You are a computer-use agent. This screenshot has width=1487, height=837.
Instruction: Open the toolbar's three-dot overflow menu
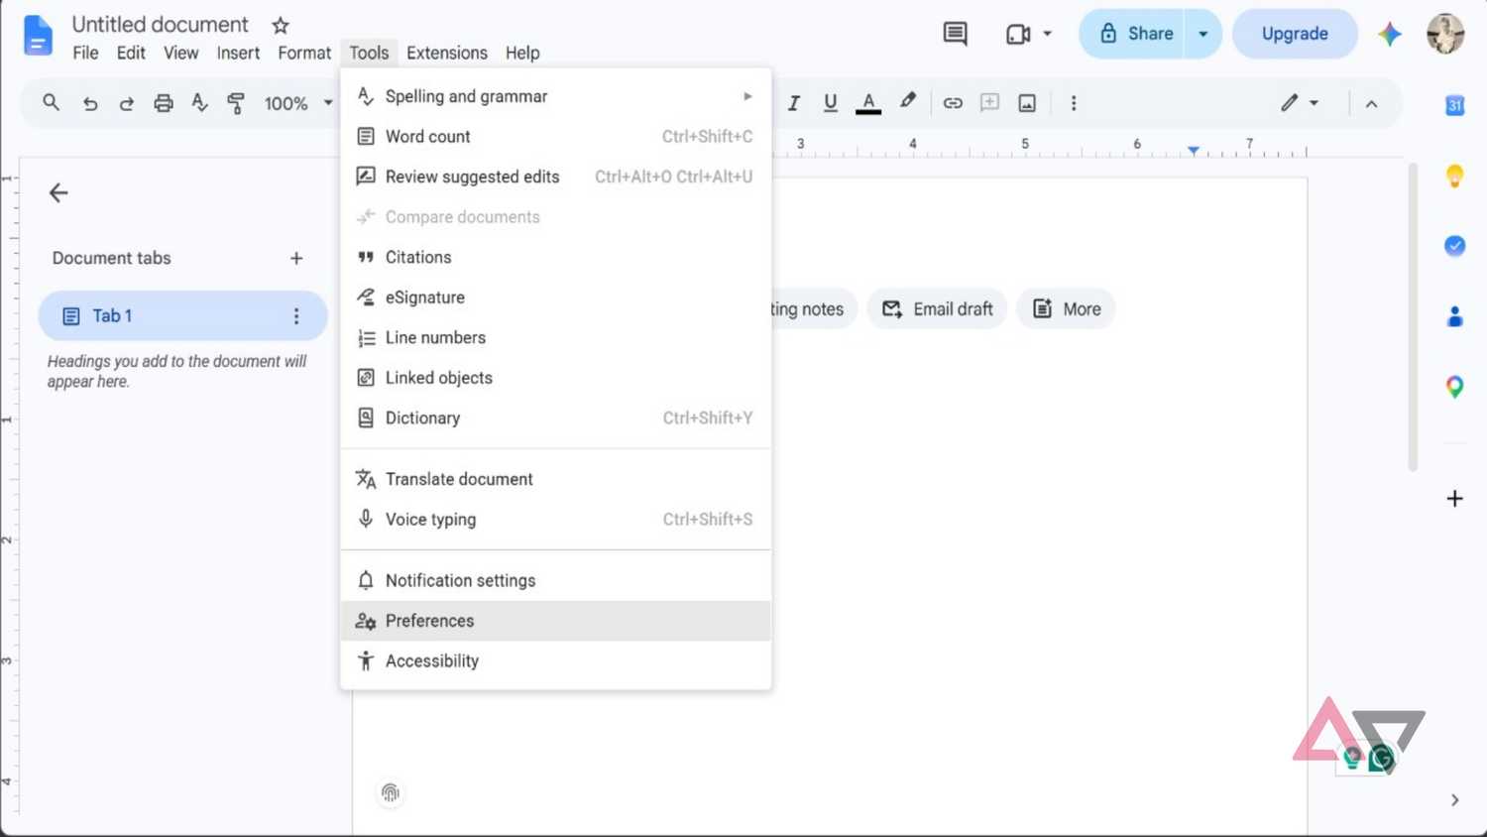[1074, 103]
